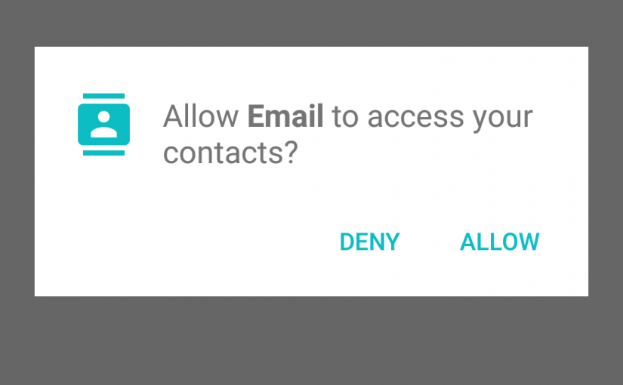Click the dimmed area right of the dialog

pyautogui.click(x=606, y=171)
